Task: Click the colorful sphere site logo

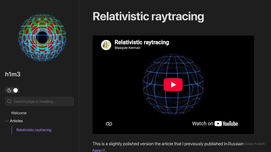Action: [x=42, y=37]
